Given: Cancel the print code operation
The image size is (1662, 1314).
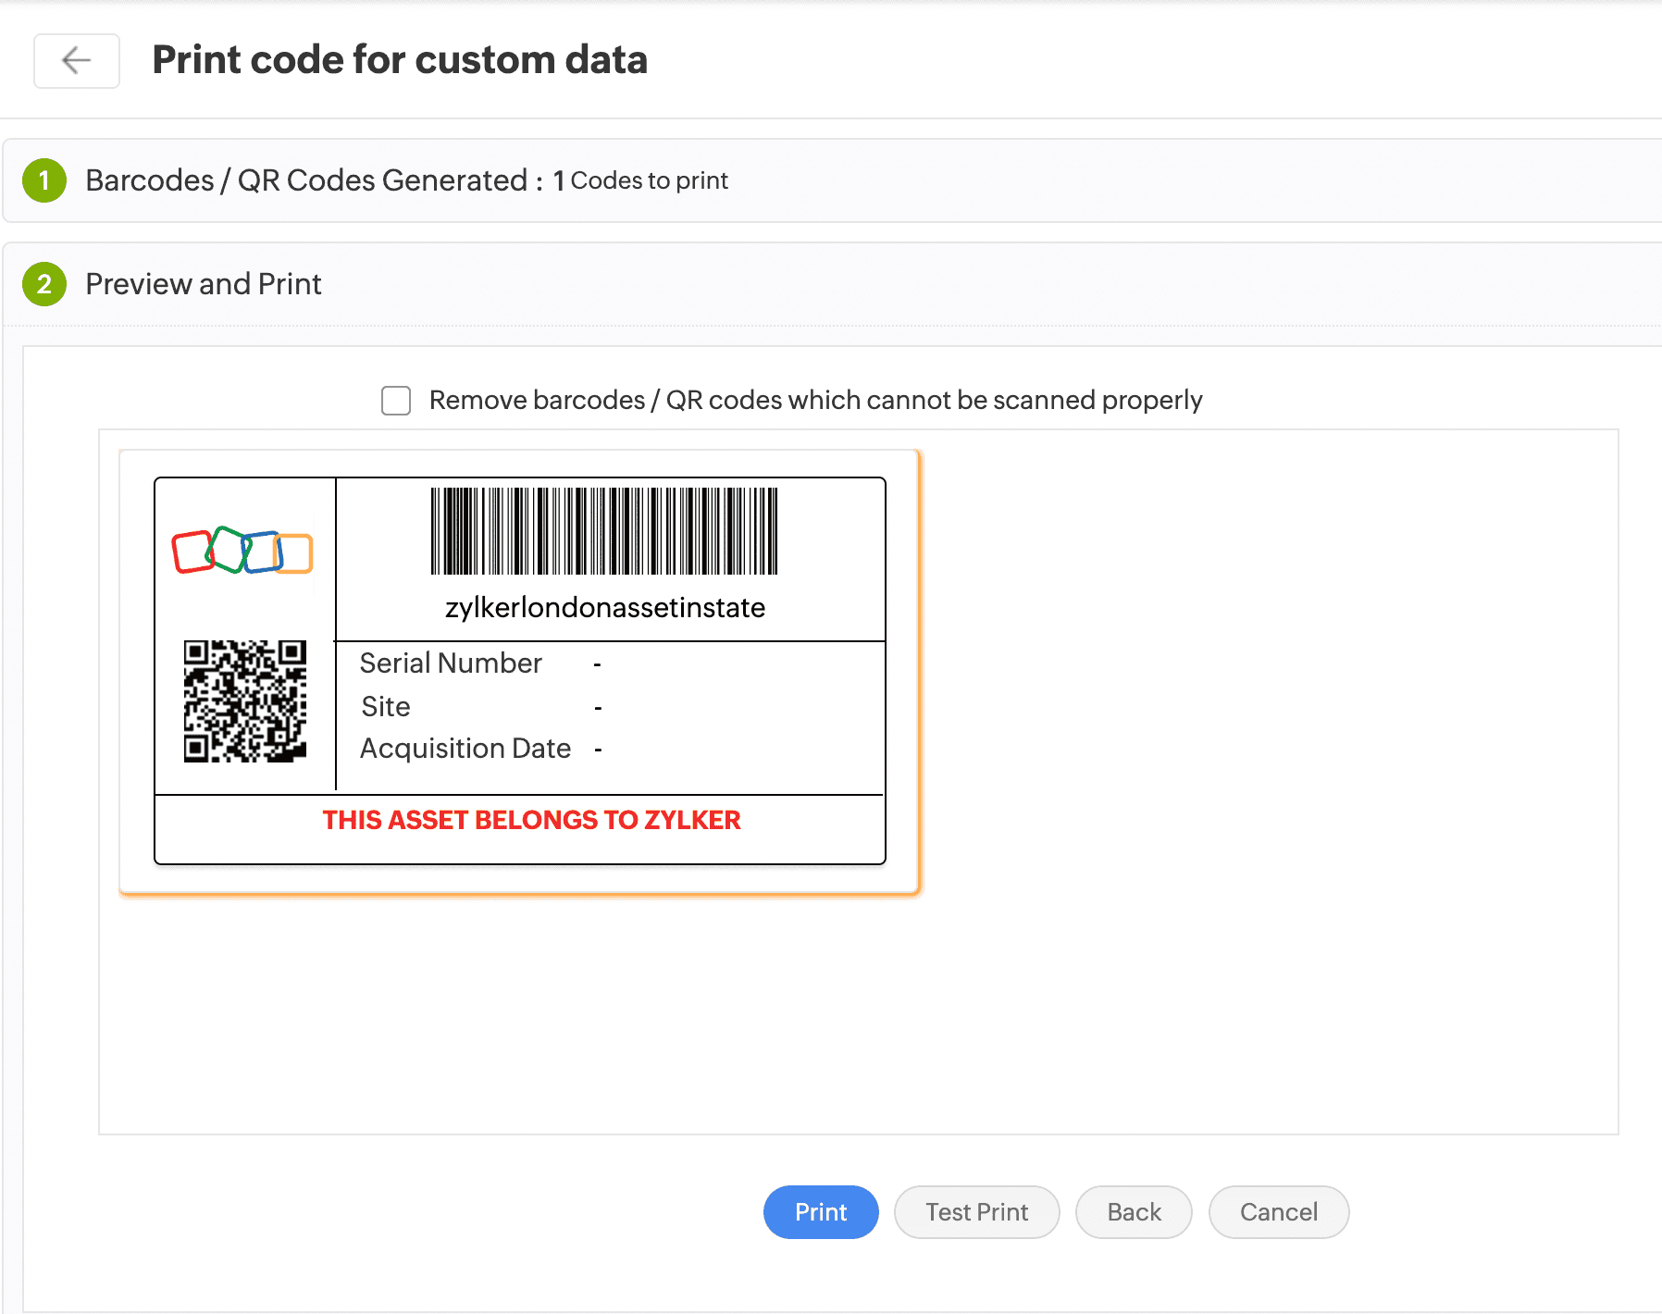Looking at the screenshot, I should point(1278,1212).
